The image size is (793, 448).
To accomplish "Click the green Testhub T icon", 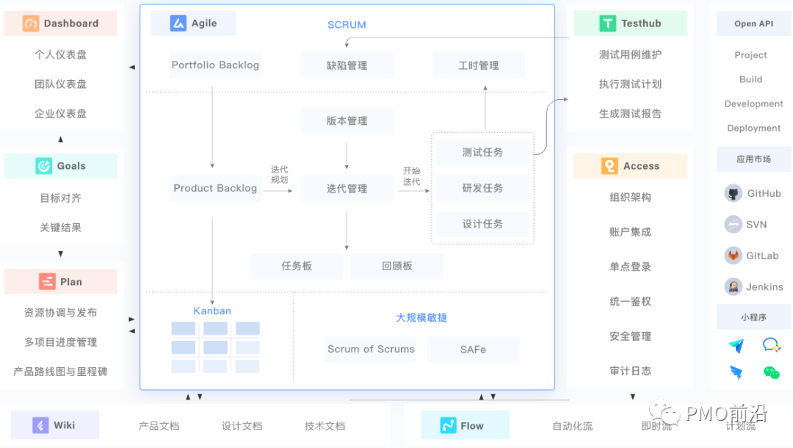I will (x=608, y=24).
